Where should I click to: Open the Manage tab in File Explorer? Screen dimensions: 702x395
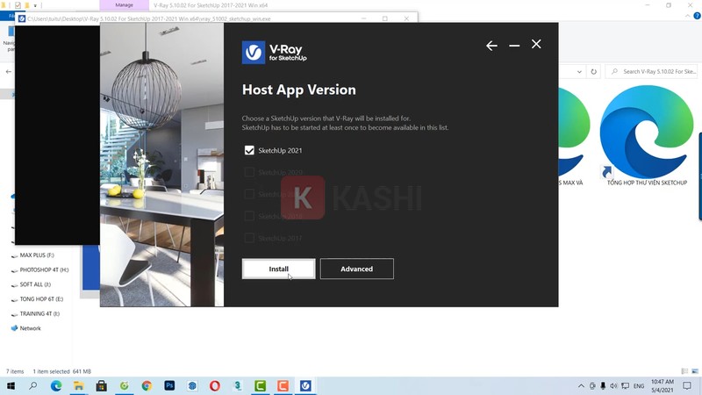coord(124,5)
